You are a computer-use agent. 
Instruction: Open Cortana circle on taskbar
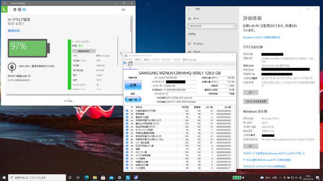(x=70, y=177)
